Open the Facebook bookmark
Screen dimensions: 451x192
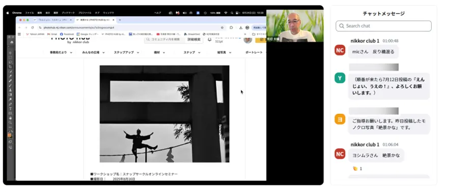[67, 34]
